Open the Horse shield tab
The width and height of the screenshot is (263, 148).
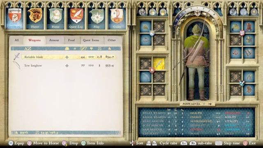[x=55, y=18]
